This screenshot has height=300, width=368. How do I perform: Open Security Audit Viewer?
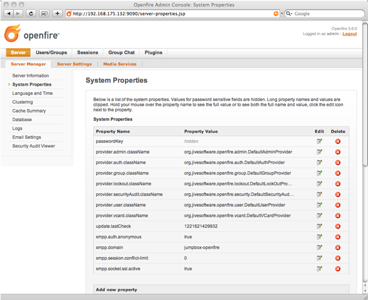33,146
